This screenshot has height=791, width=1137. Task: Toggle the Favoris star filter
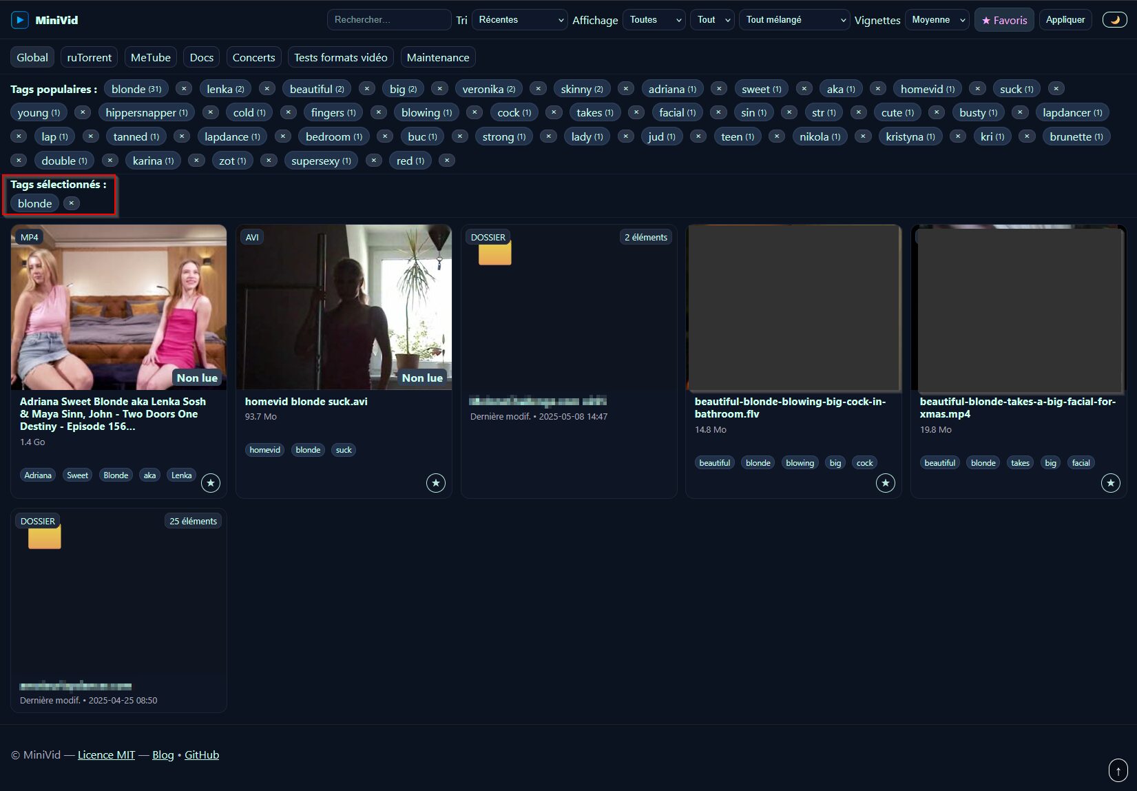coord(1004,20)
